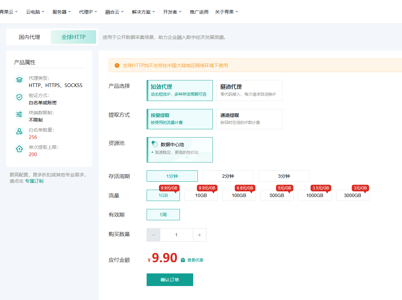The width and height of the screenshot is (402, 300).
Task: Select the 10GB traffic package
Action: [x=201, y=195]
